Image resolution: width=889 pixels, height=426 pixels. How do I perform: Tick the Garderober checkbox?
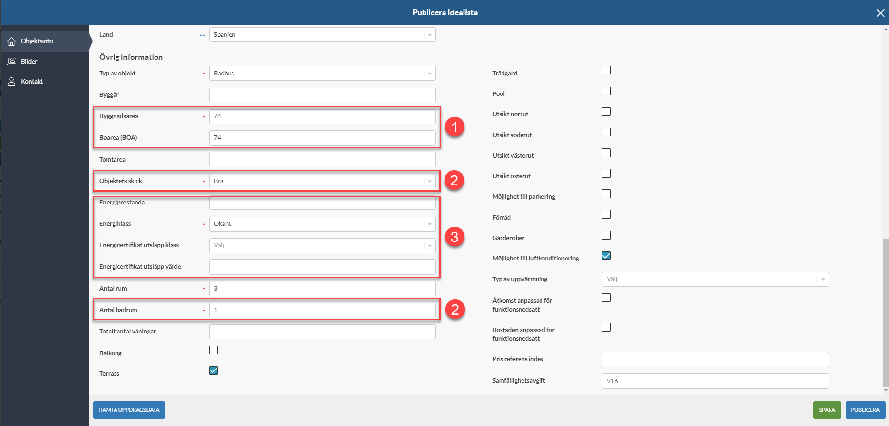[606, 235]
